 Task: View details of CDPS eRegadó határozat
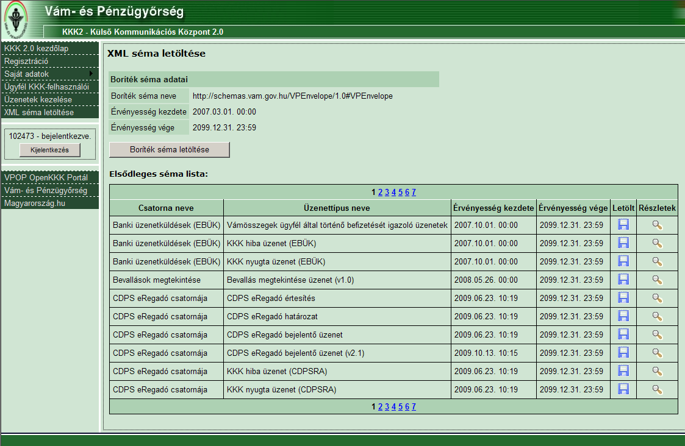pyautogui.click(x=657, y=317)
